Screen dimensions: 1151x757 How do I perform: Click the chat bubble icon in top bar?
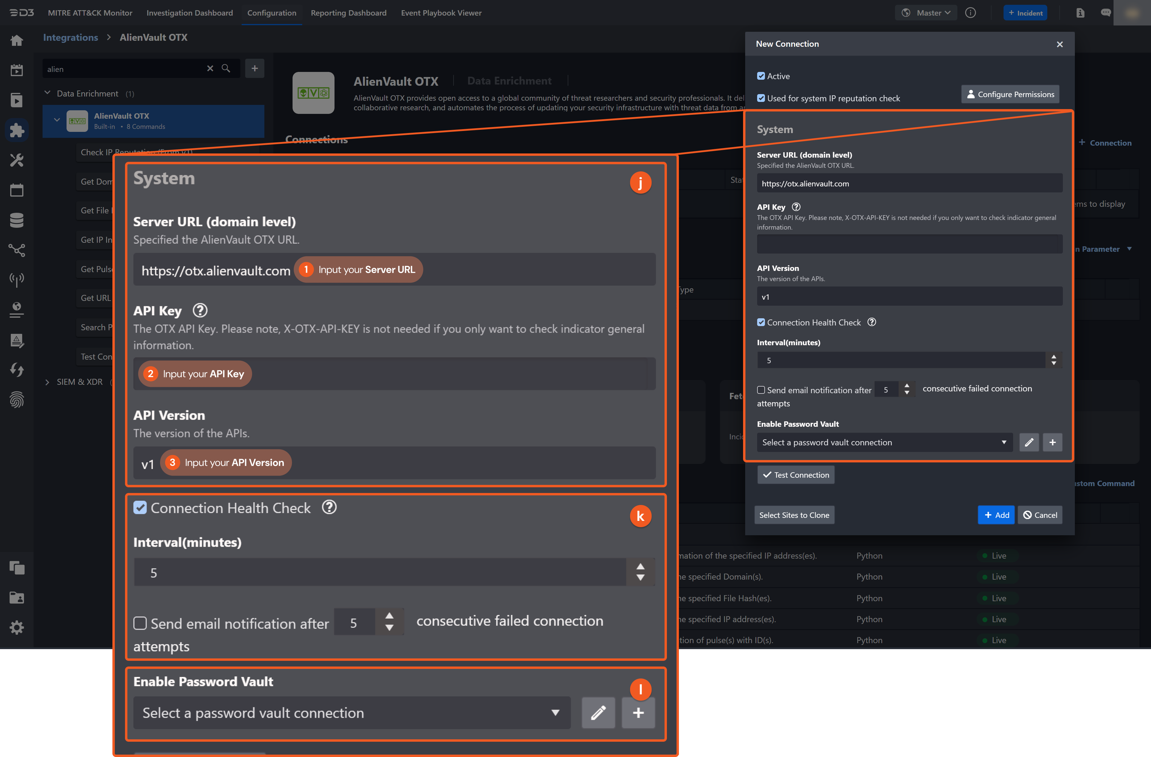1105,13
